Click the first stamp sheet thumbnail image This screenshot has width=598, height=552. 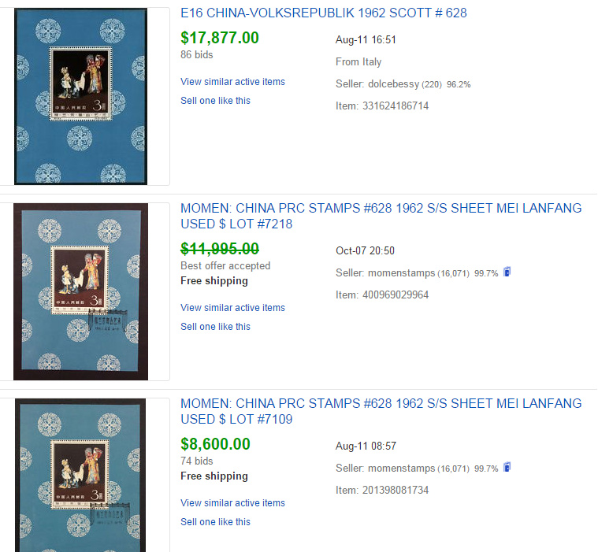coord(80,96)
